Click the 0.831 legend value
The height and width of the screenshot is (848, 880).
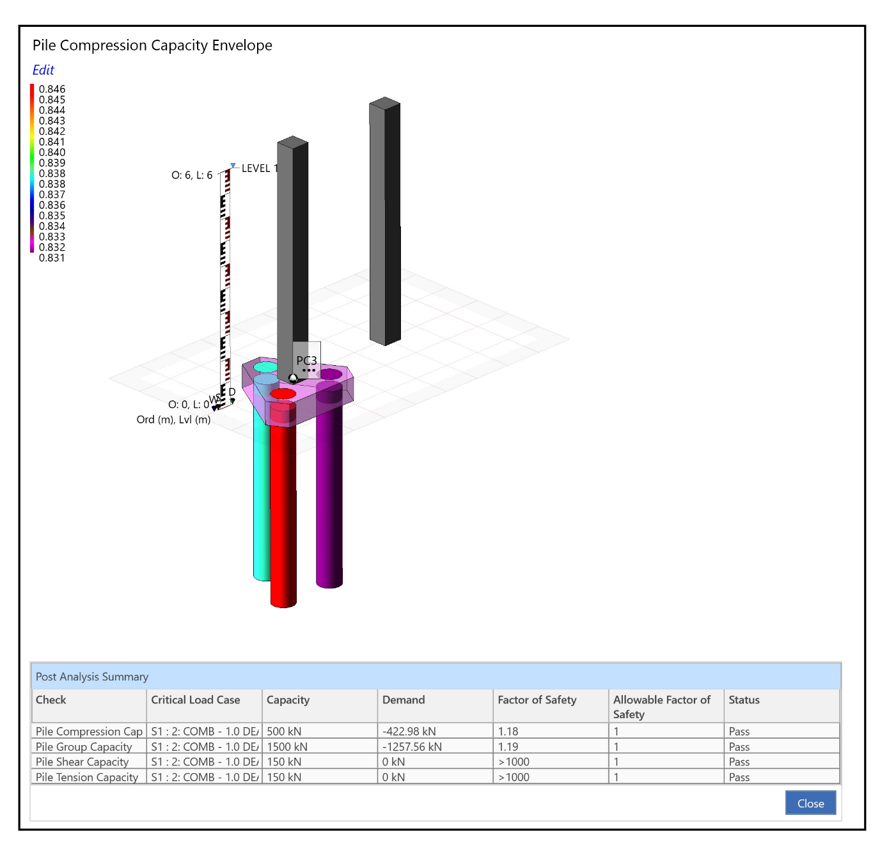52,258
